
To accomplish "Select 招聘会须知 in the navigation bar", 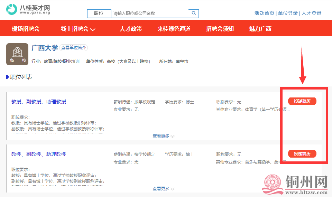I will click(x=220, y=29).
